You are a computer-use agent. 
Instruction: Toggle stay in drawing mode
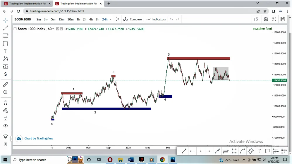[6, 111]
